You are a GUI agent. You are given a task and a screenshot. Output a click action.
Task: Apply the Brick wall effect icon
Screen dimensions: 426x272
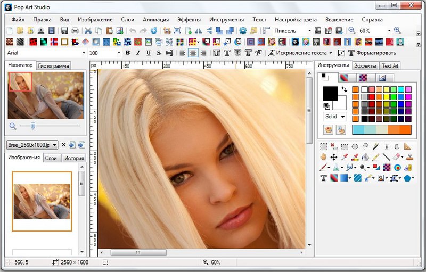(x=10, y=42)
